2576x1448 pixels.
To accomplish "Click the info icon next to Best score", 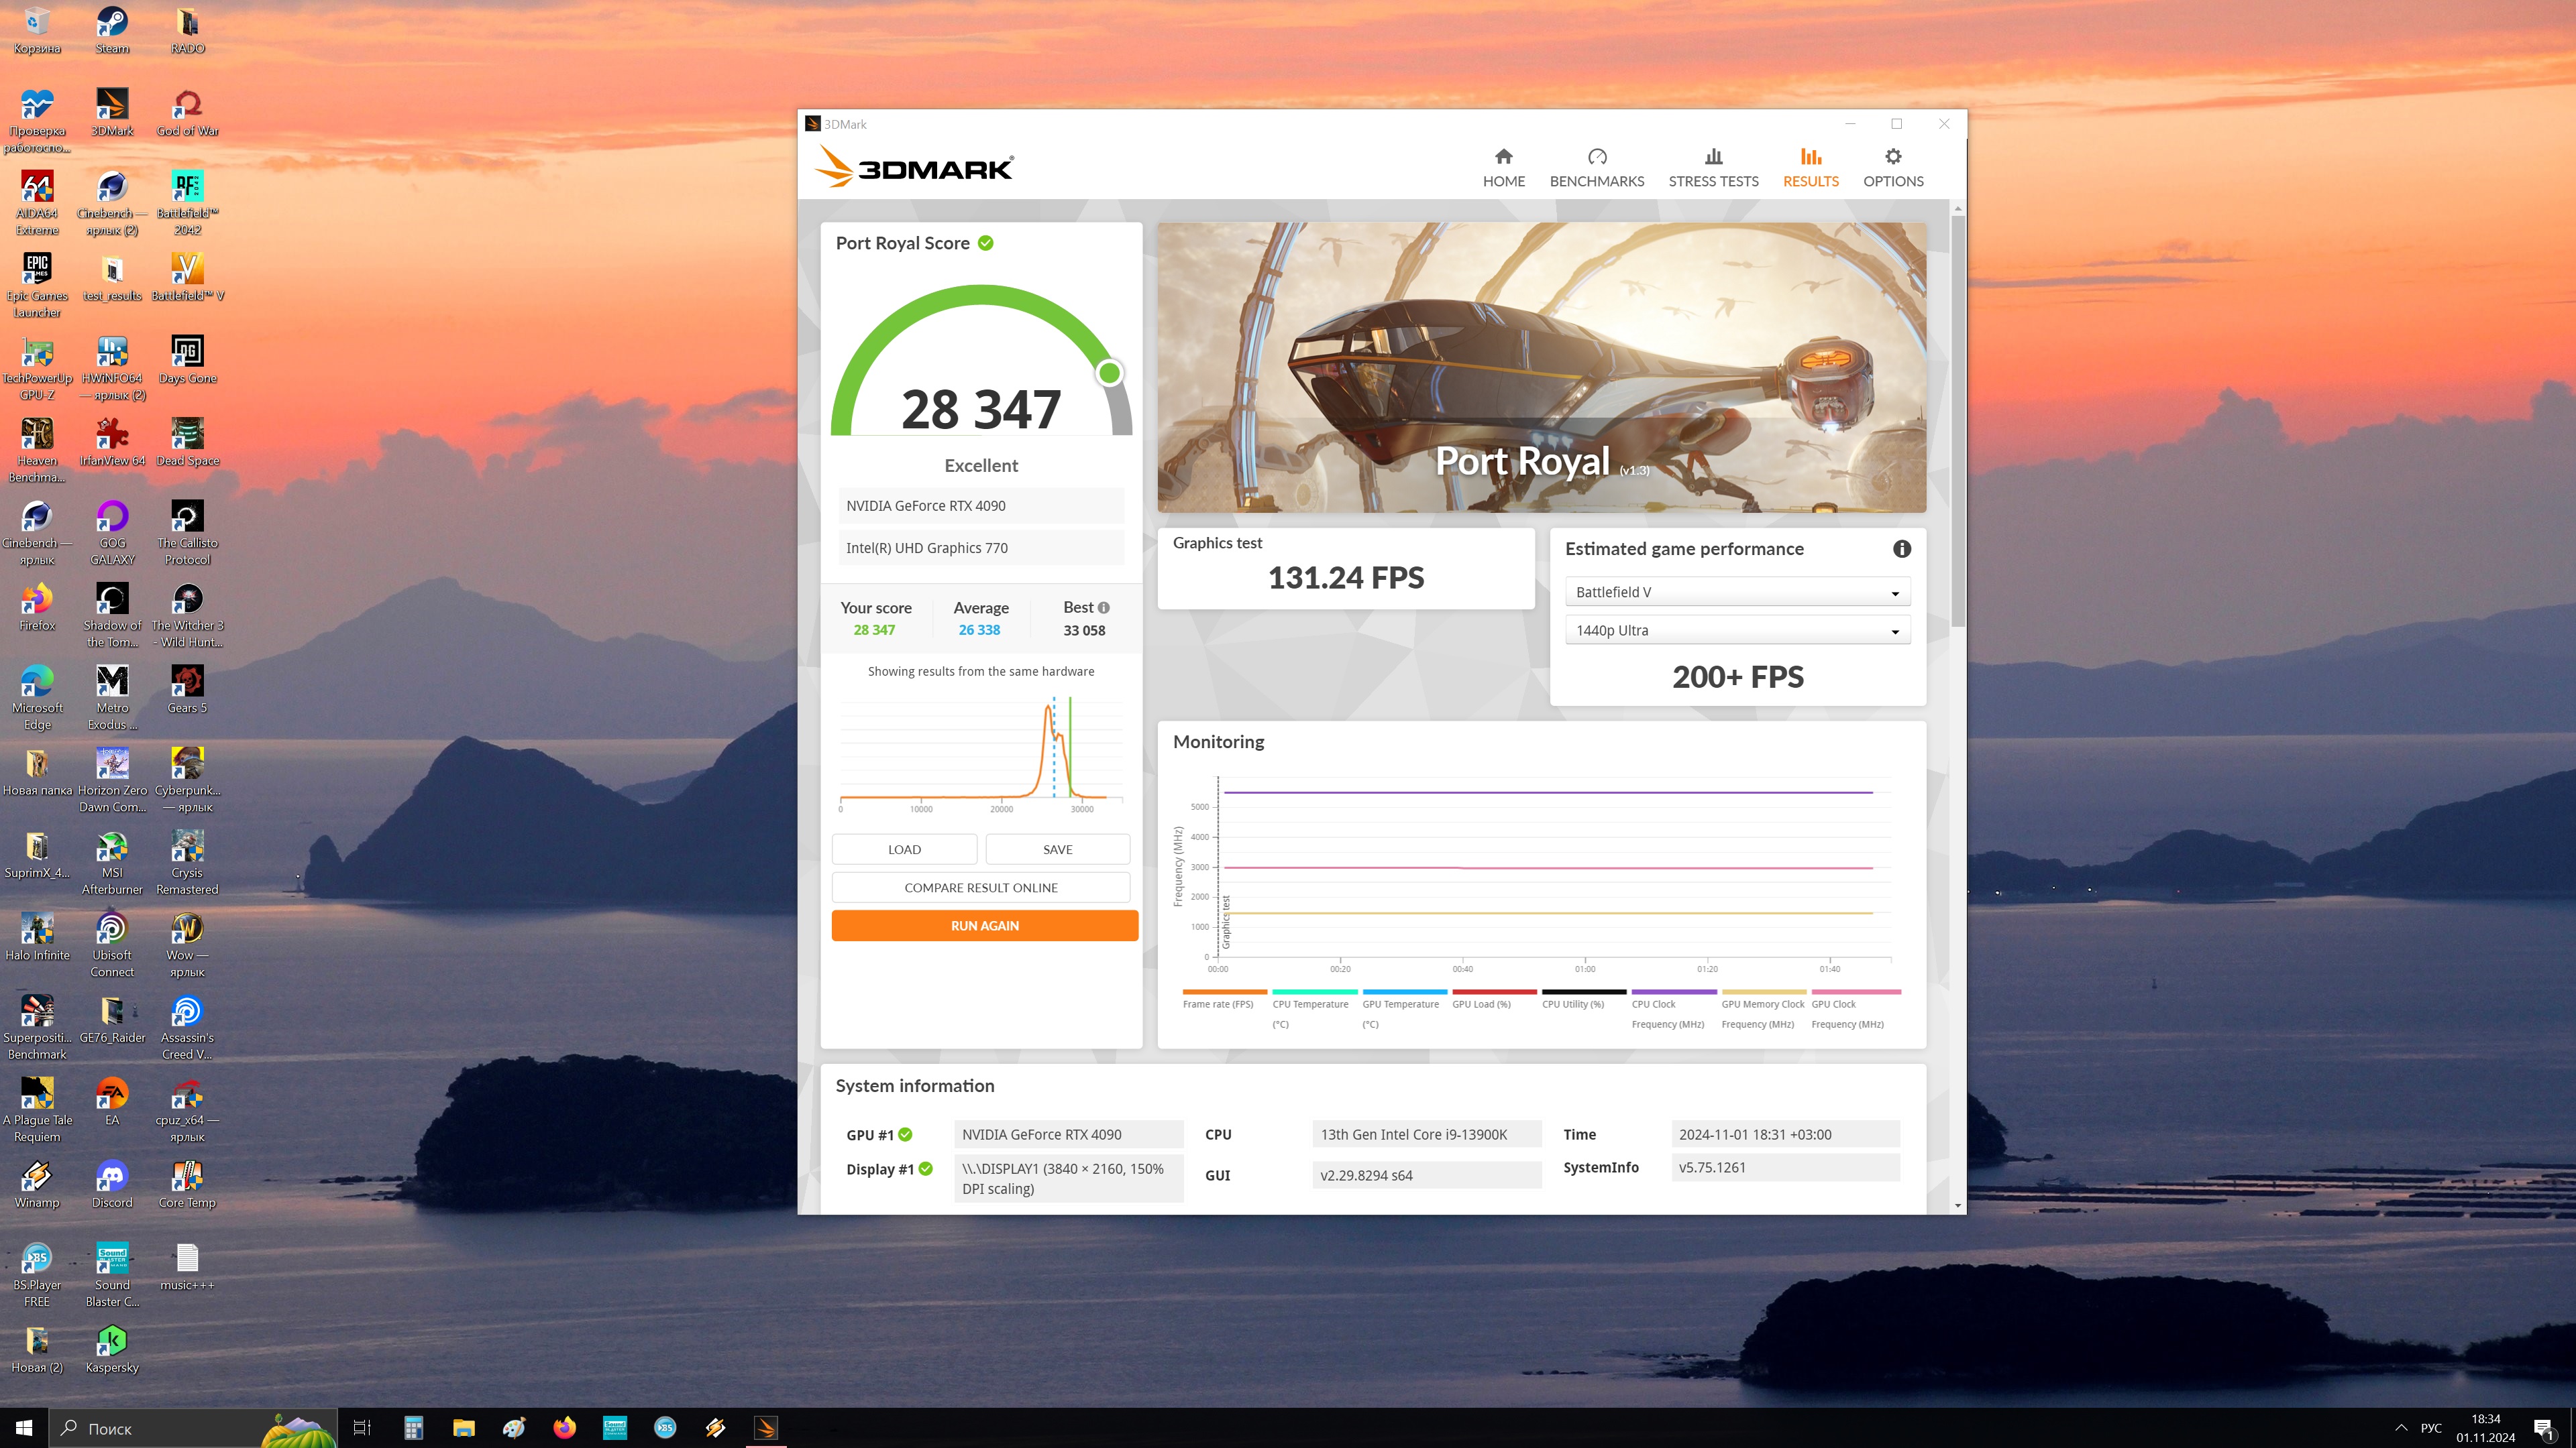I will pos(1104,607).
